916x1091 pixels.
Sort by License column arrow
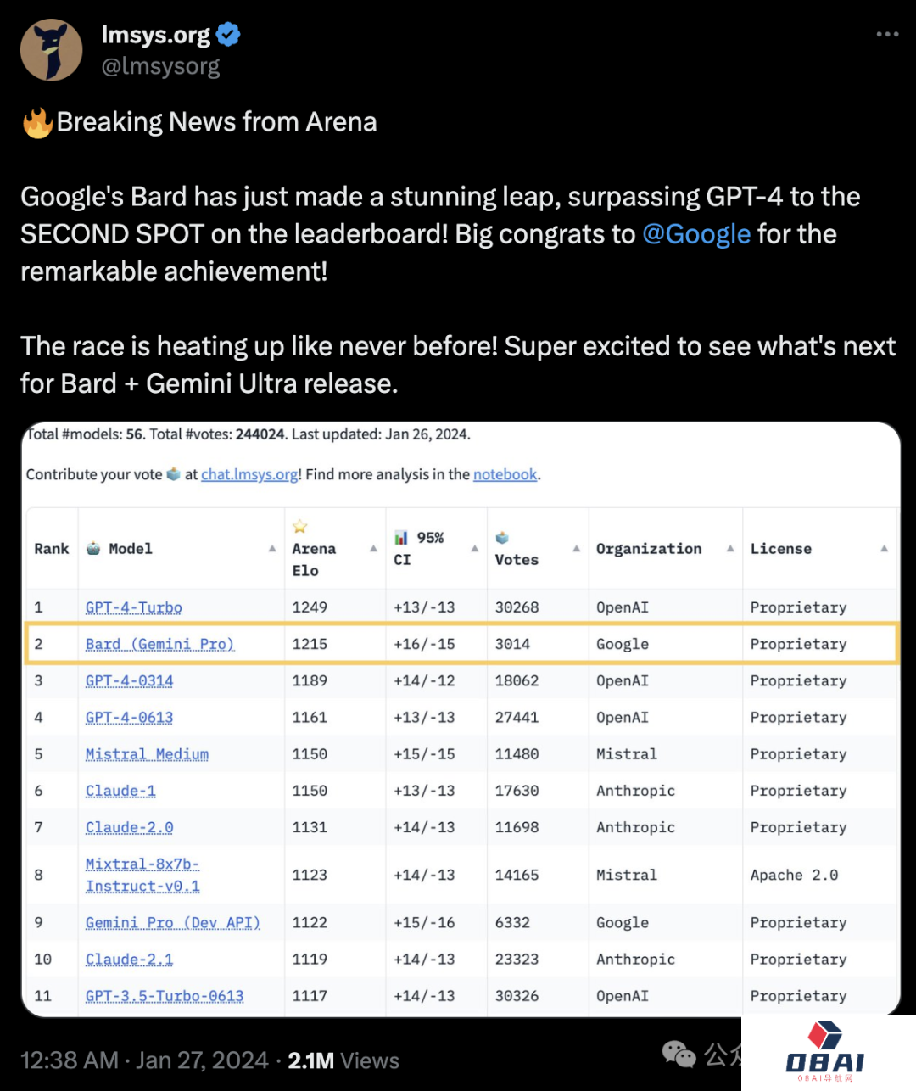click(x=884, y=549)
